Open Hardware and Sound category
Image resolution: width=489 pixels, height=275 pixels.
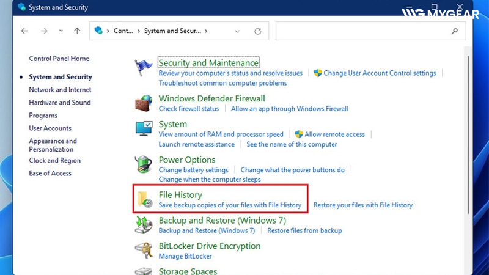[x=59, y=103]
